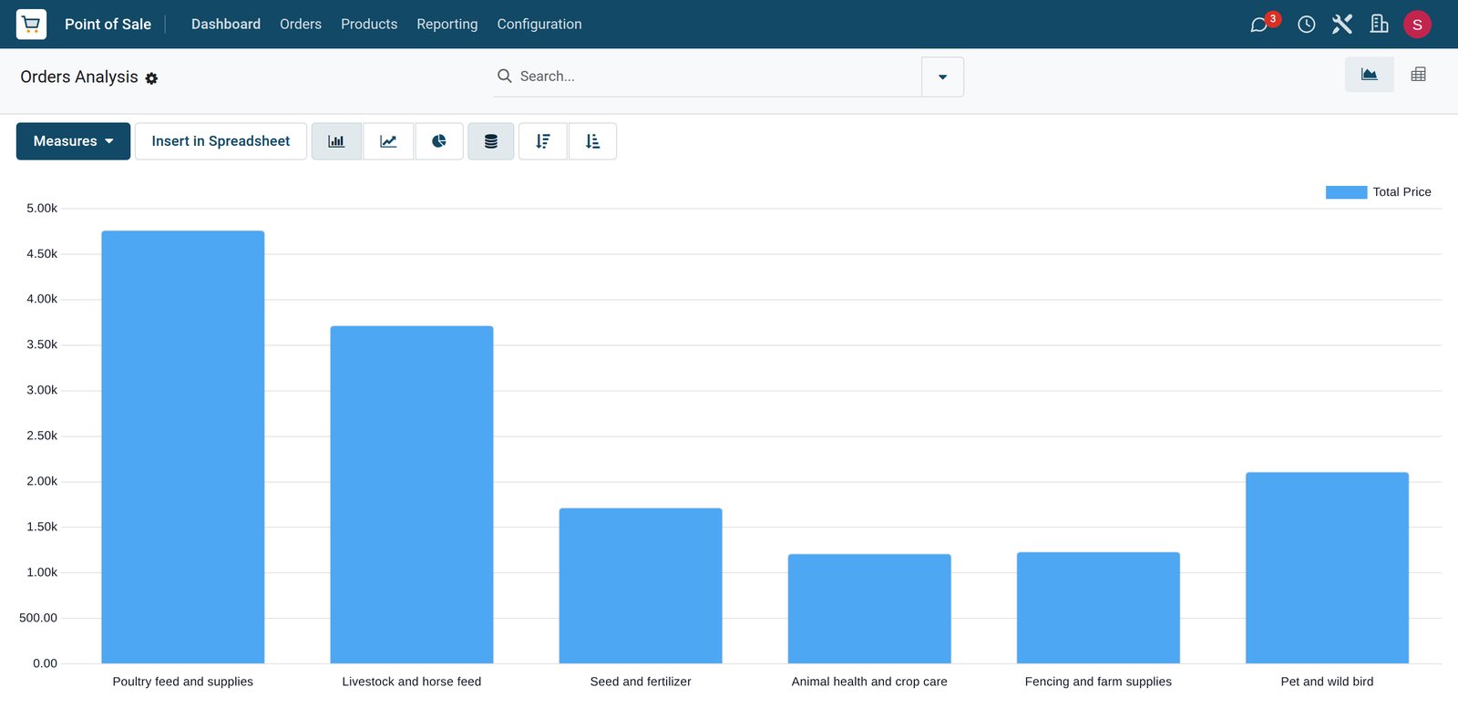
Task: Open the Orders Analysis settings gear
Action: pyautogui.click(x=151, y=78)
